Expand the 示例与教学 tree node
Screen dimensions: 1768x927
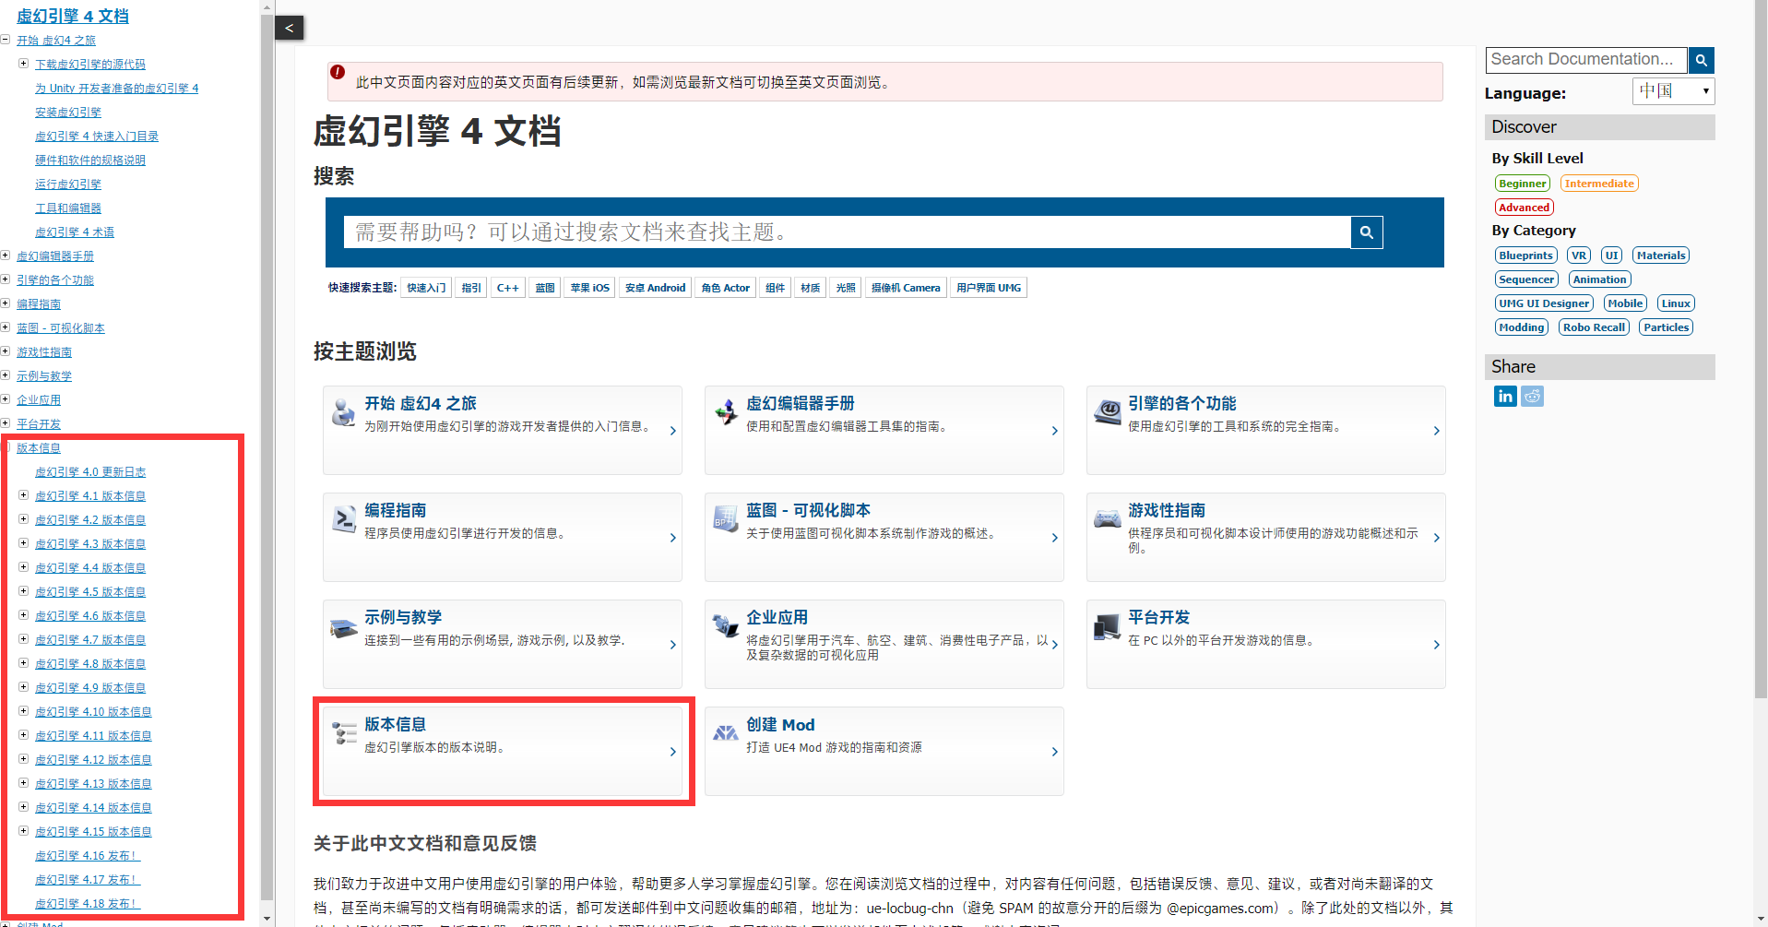click(6, 375)
